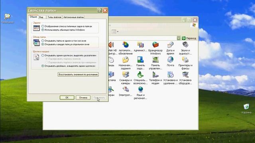The width and height of the screenshot is (255, 143).
Task: Open the Администрирование icon
Action: click(x=140, y=47)
